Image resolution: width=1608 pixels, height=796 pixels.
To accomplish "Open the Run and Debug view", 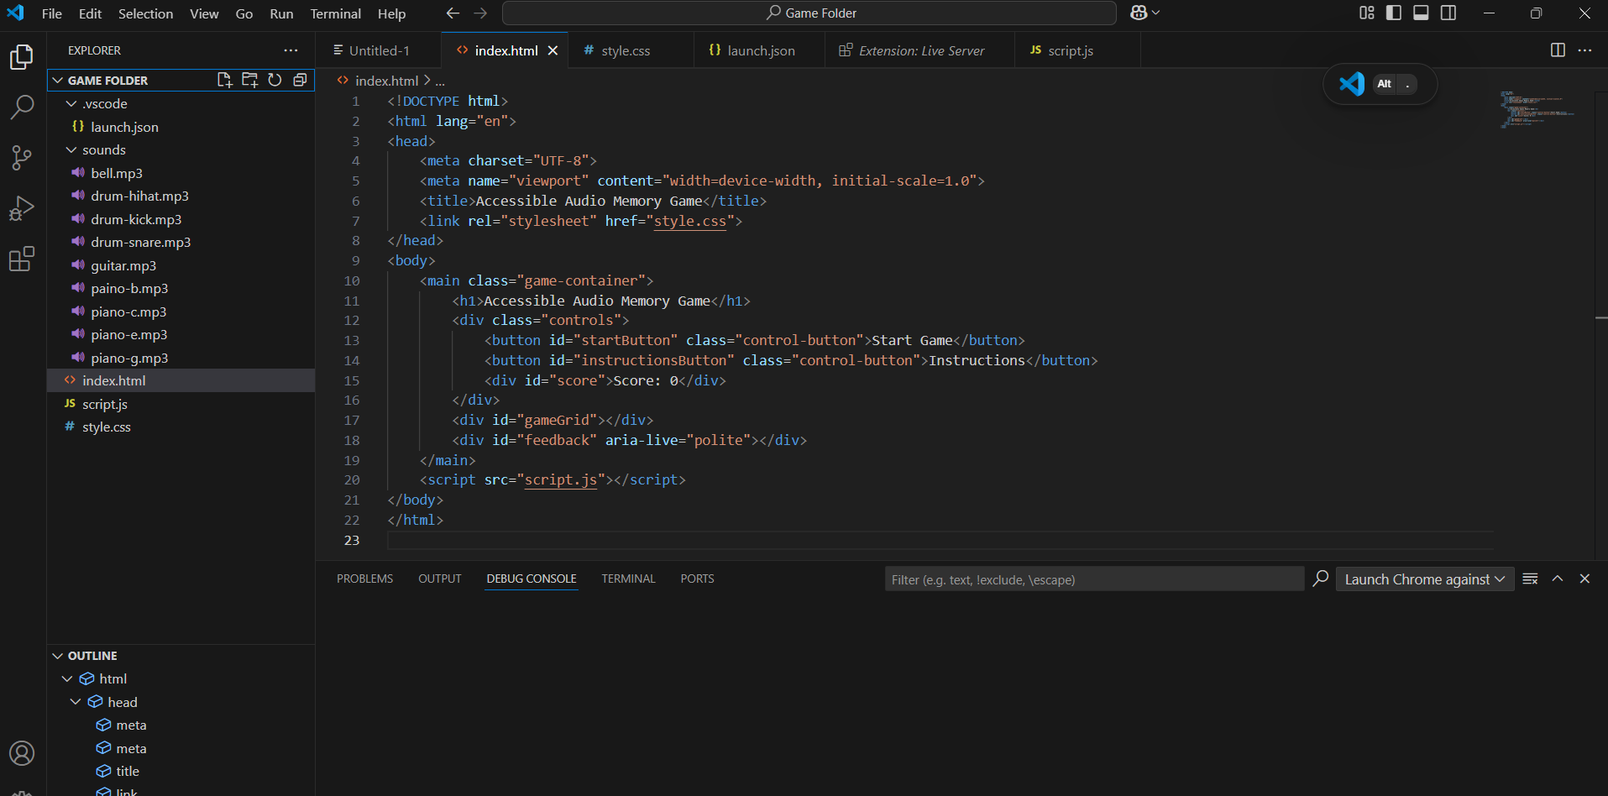I will coord(22,208).
